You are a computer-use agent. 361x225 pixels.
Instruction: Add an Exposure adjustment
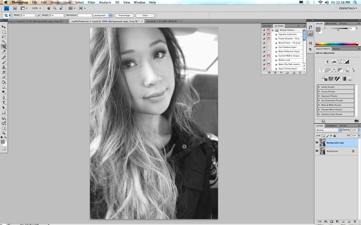346,62
